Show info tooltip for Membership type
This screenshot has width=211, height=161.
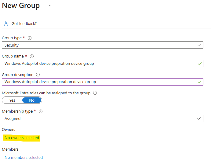coord(41,111)
